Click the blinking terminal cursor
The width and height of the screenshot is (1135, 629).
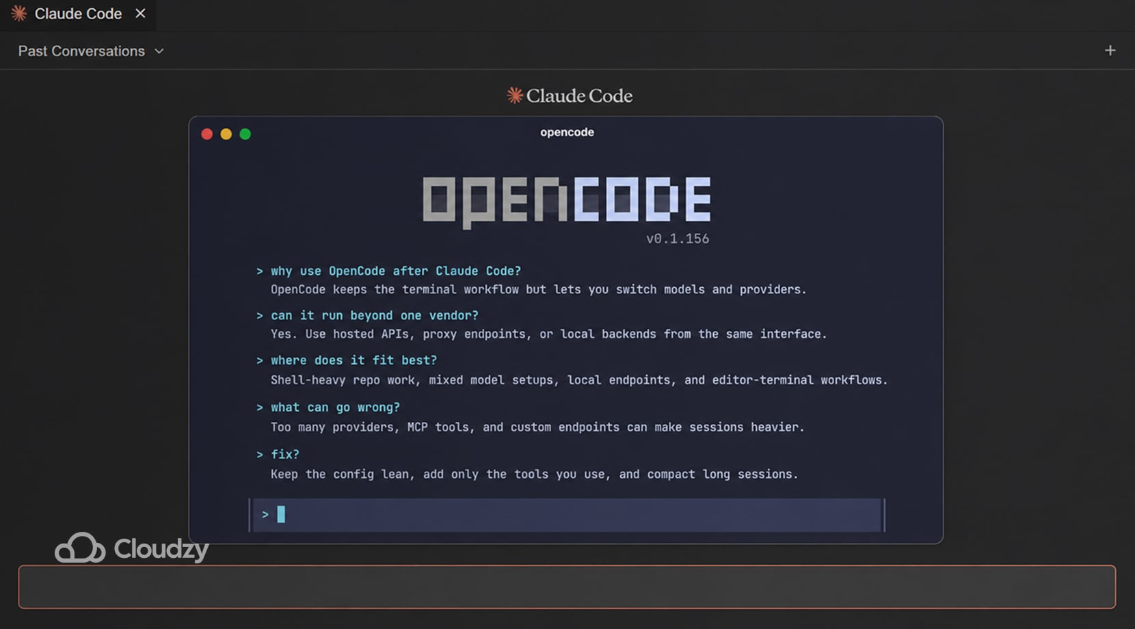coord(280,514)
